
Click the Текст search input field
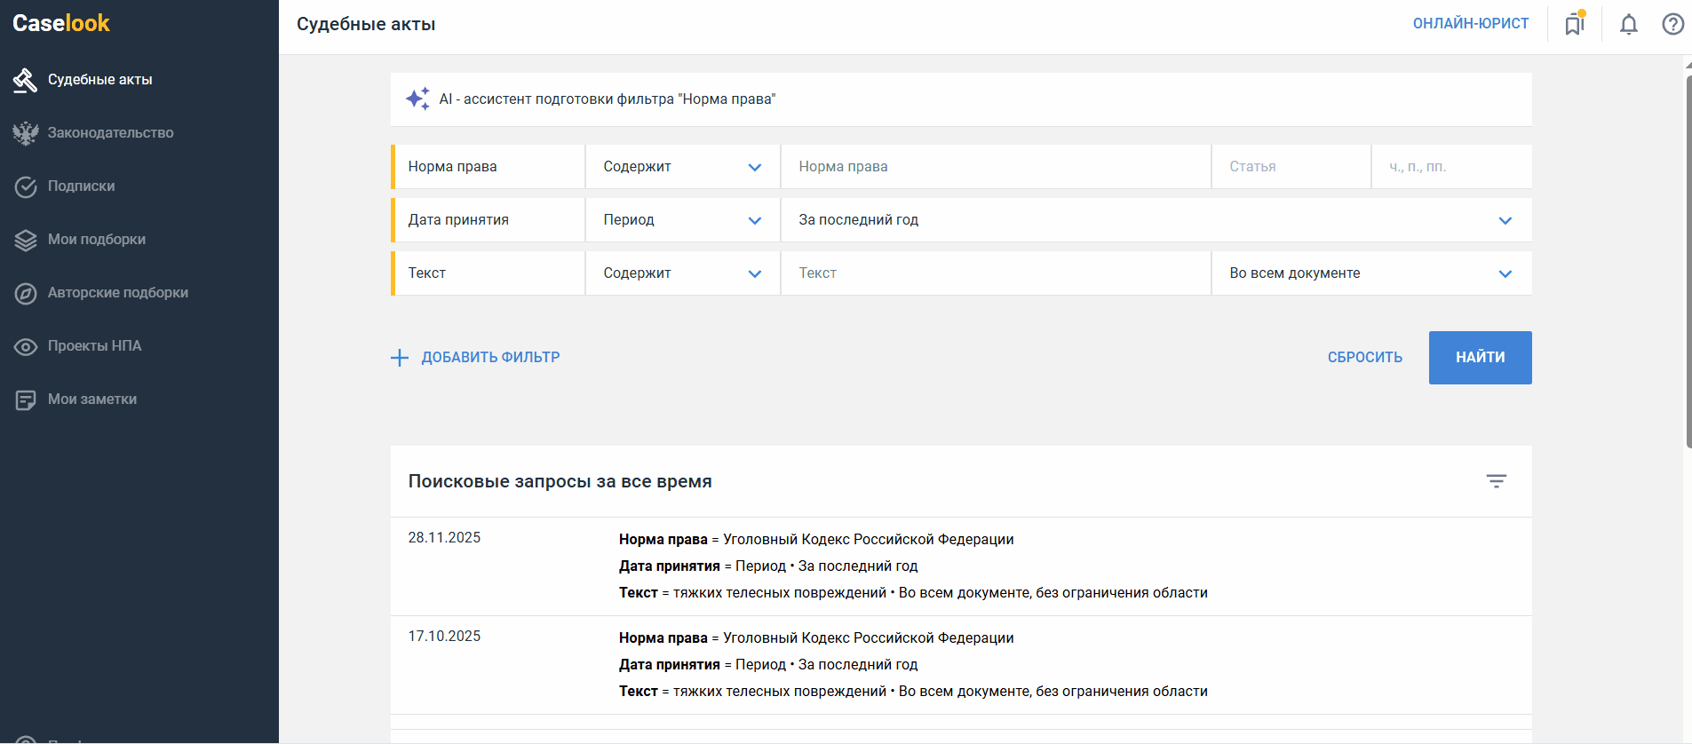pyautogui.click(x=995, y=273)
